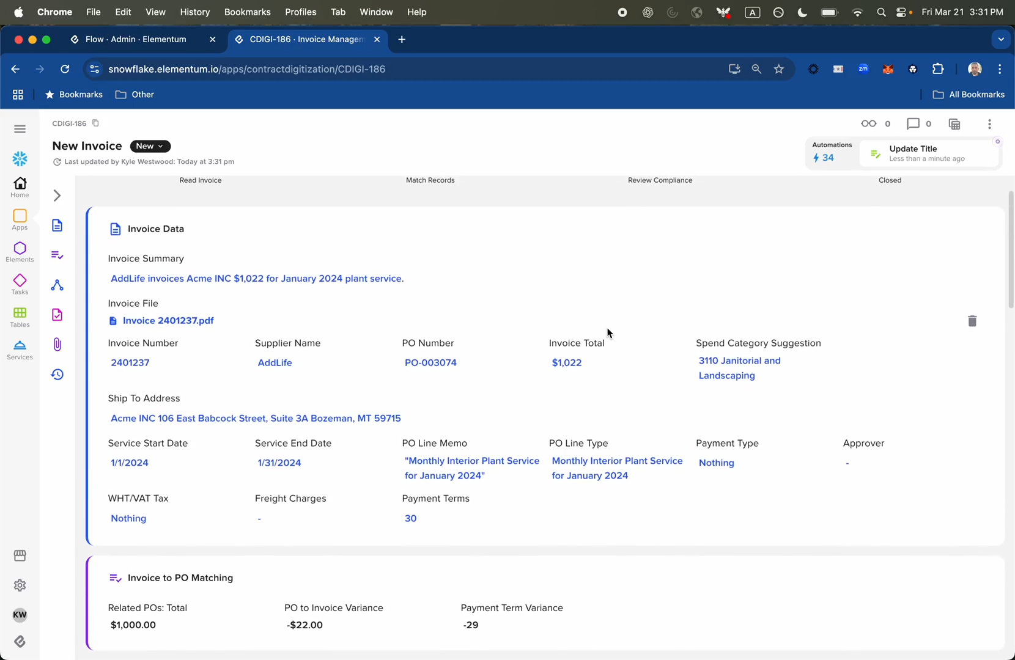Open the marketplace store icon

point(20,555)
